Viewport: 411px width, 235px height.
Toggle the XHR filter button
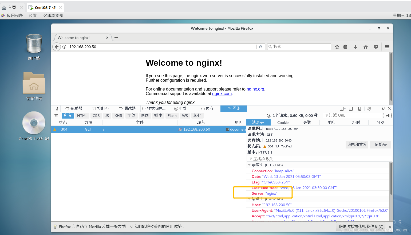point(118,116)
